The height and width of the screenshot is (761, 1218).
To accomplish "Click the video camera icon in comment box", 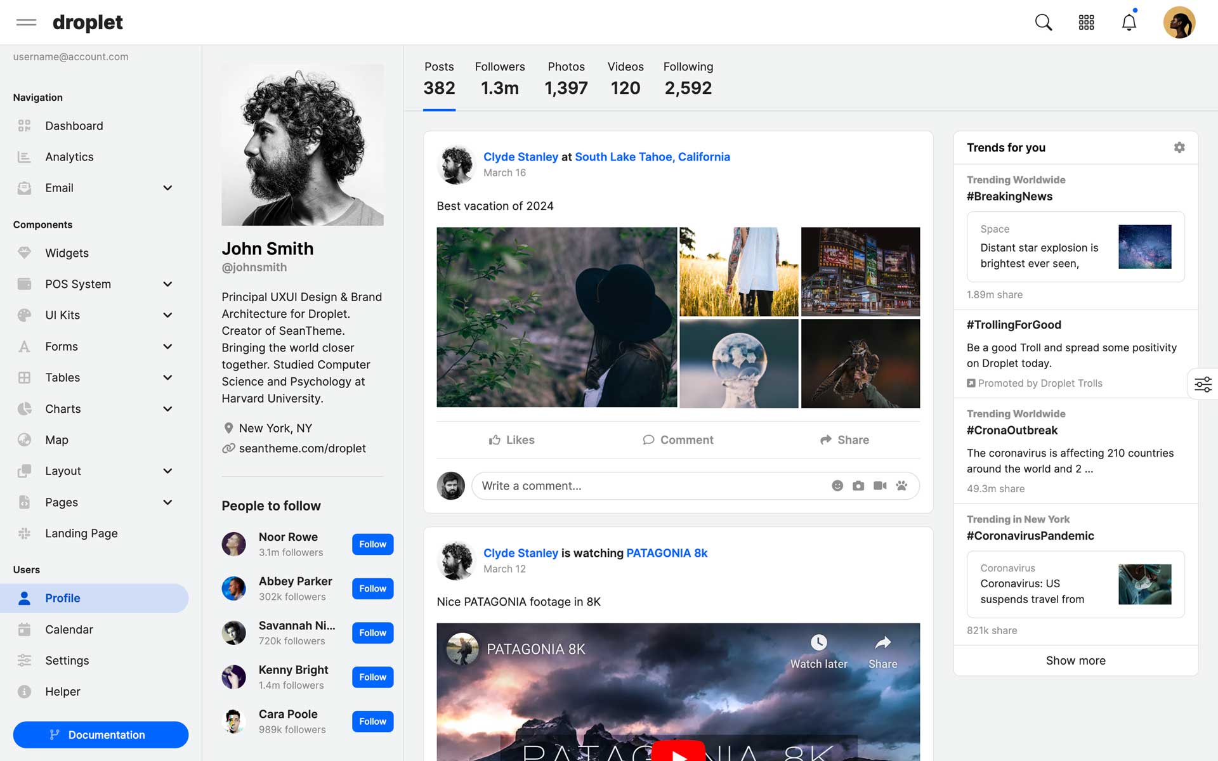I will click(x=880, y=486).
